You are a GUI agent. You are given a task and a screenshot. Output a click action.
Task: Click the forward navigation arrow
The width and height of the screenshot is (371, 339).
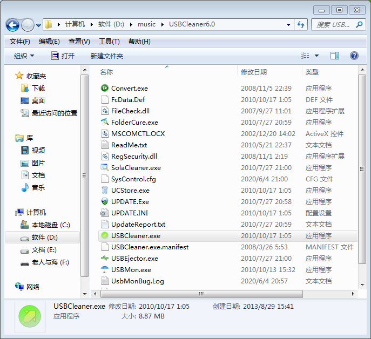coord(28,25)
